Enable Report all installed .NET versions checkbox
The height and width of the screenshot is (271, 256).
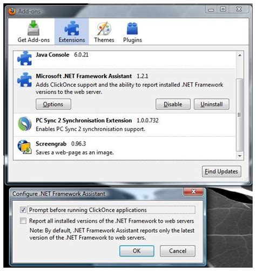point(23,221)
